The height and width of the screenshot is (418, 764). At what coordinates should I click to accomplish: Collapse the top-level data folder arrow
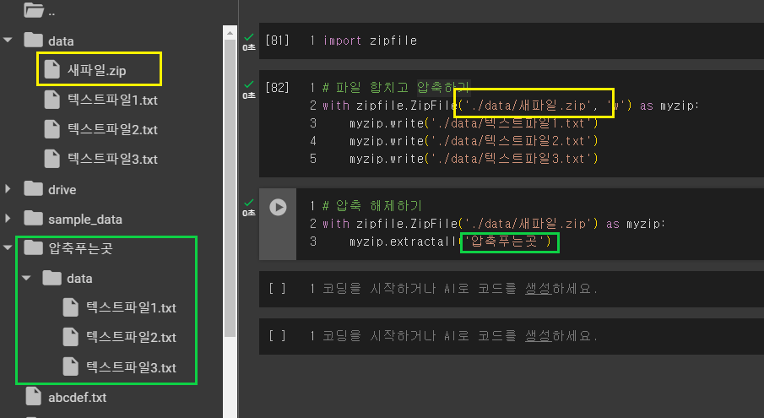pos(8,41)
